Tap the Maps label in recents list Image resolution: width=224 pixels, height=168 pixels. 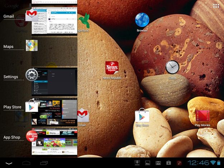(9, 47)
